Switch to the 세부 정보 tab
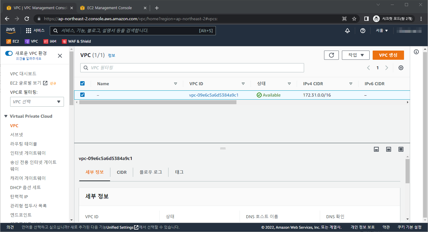Viewport: 428px width, 232px height. click(95, 172)
